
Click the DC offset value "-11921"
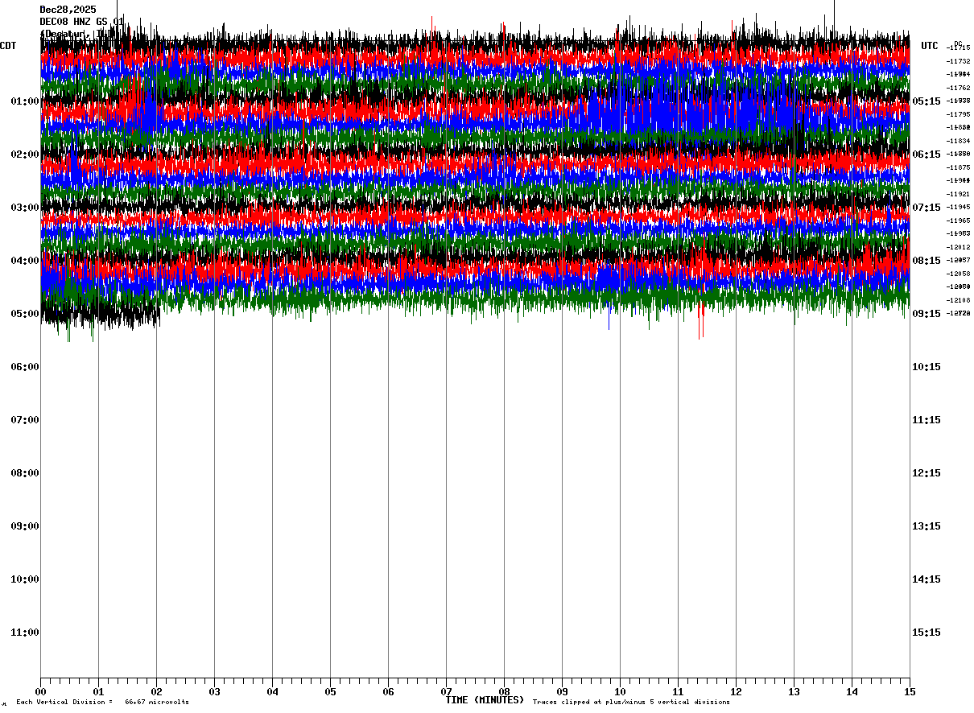point(958,194)
